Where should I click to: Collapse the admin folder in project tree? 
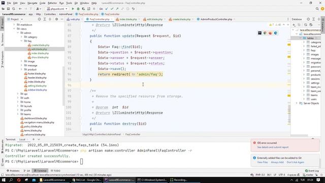click(18, 33)
